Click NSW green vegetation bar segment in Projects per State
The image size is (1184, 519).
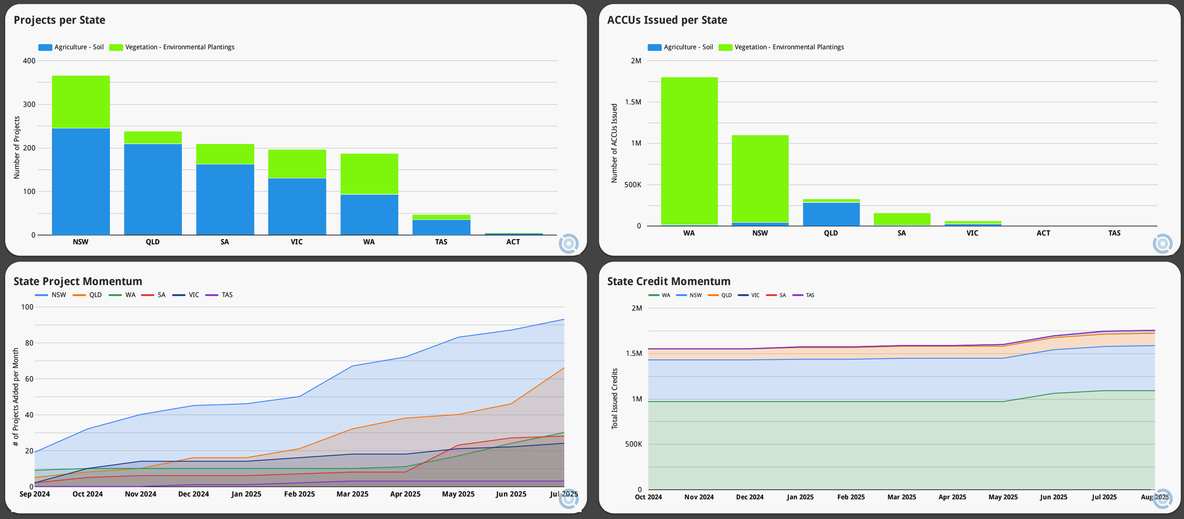point(81,102)
